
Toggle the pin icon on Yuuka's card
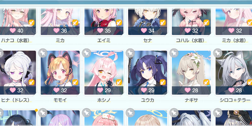[130, 53]
